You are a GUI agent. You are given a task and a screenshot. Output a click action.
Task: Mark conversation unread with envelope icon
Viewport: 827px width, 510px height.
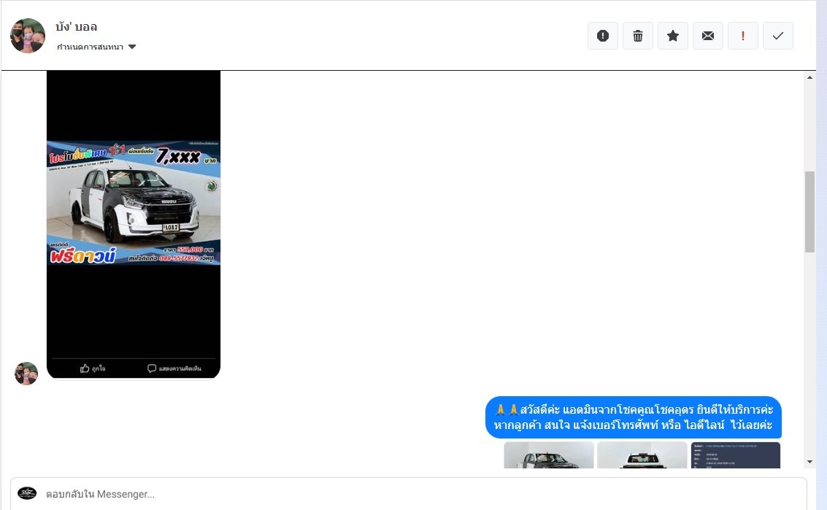click(x=708, y=36)
